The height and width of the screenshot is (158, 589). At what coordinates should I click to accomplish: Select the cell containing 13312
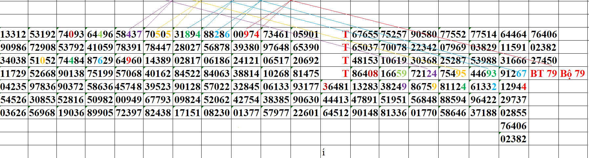[13, 34]
